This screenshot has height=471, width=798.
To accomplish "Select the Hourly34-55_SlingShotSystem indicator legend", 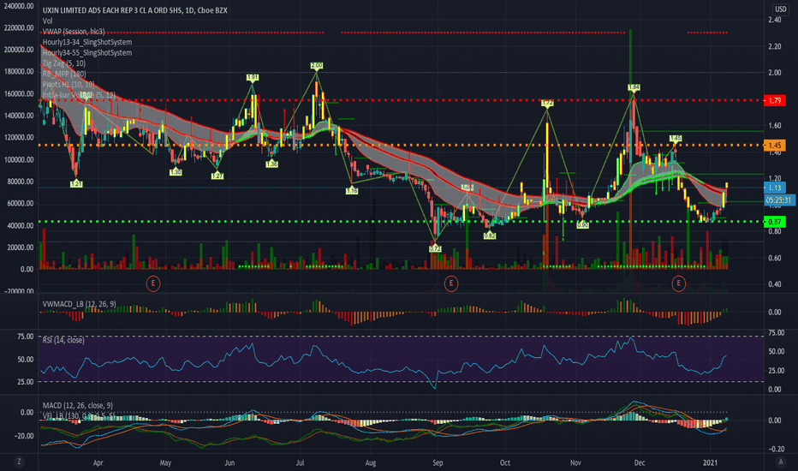I will (x=87, y=53).
